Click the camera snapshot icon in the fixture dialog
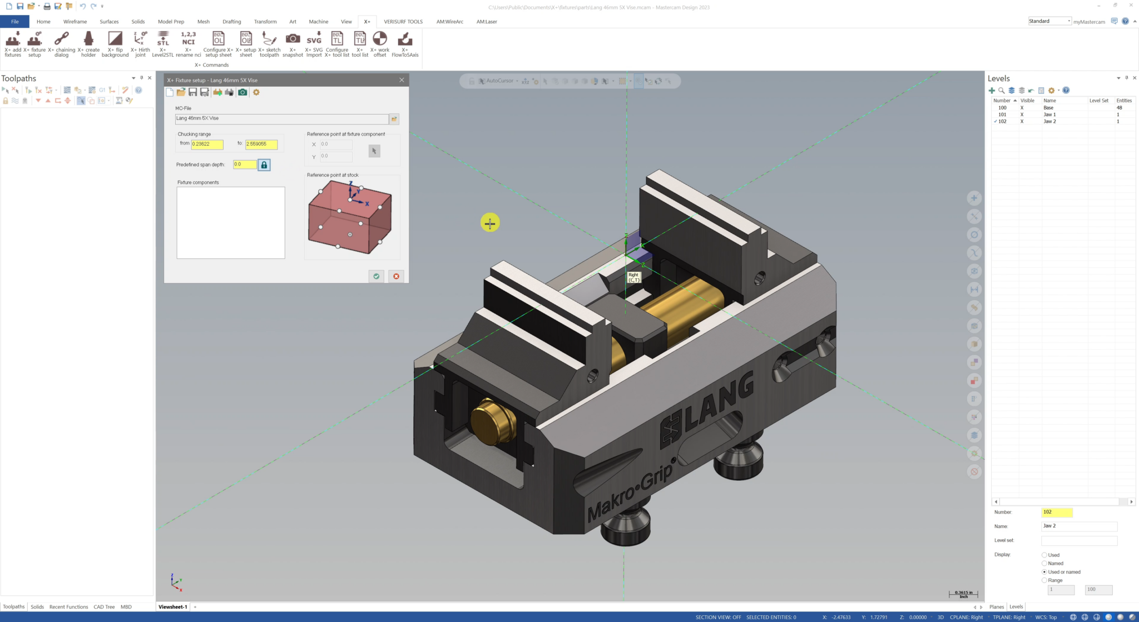1139x622 pixels. (x=242, y=92)
